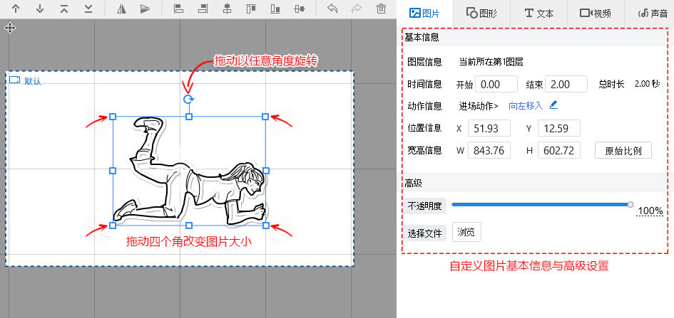
Task: Click the left-middle resize handle
Action: (x=113, y=171)
